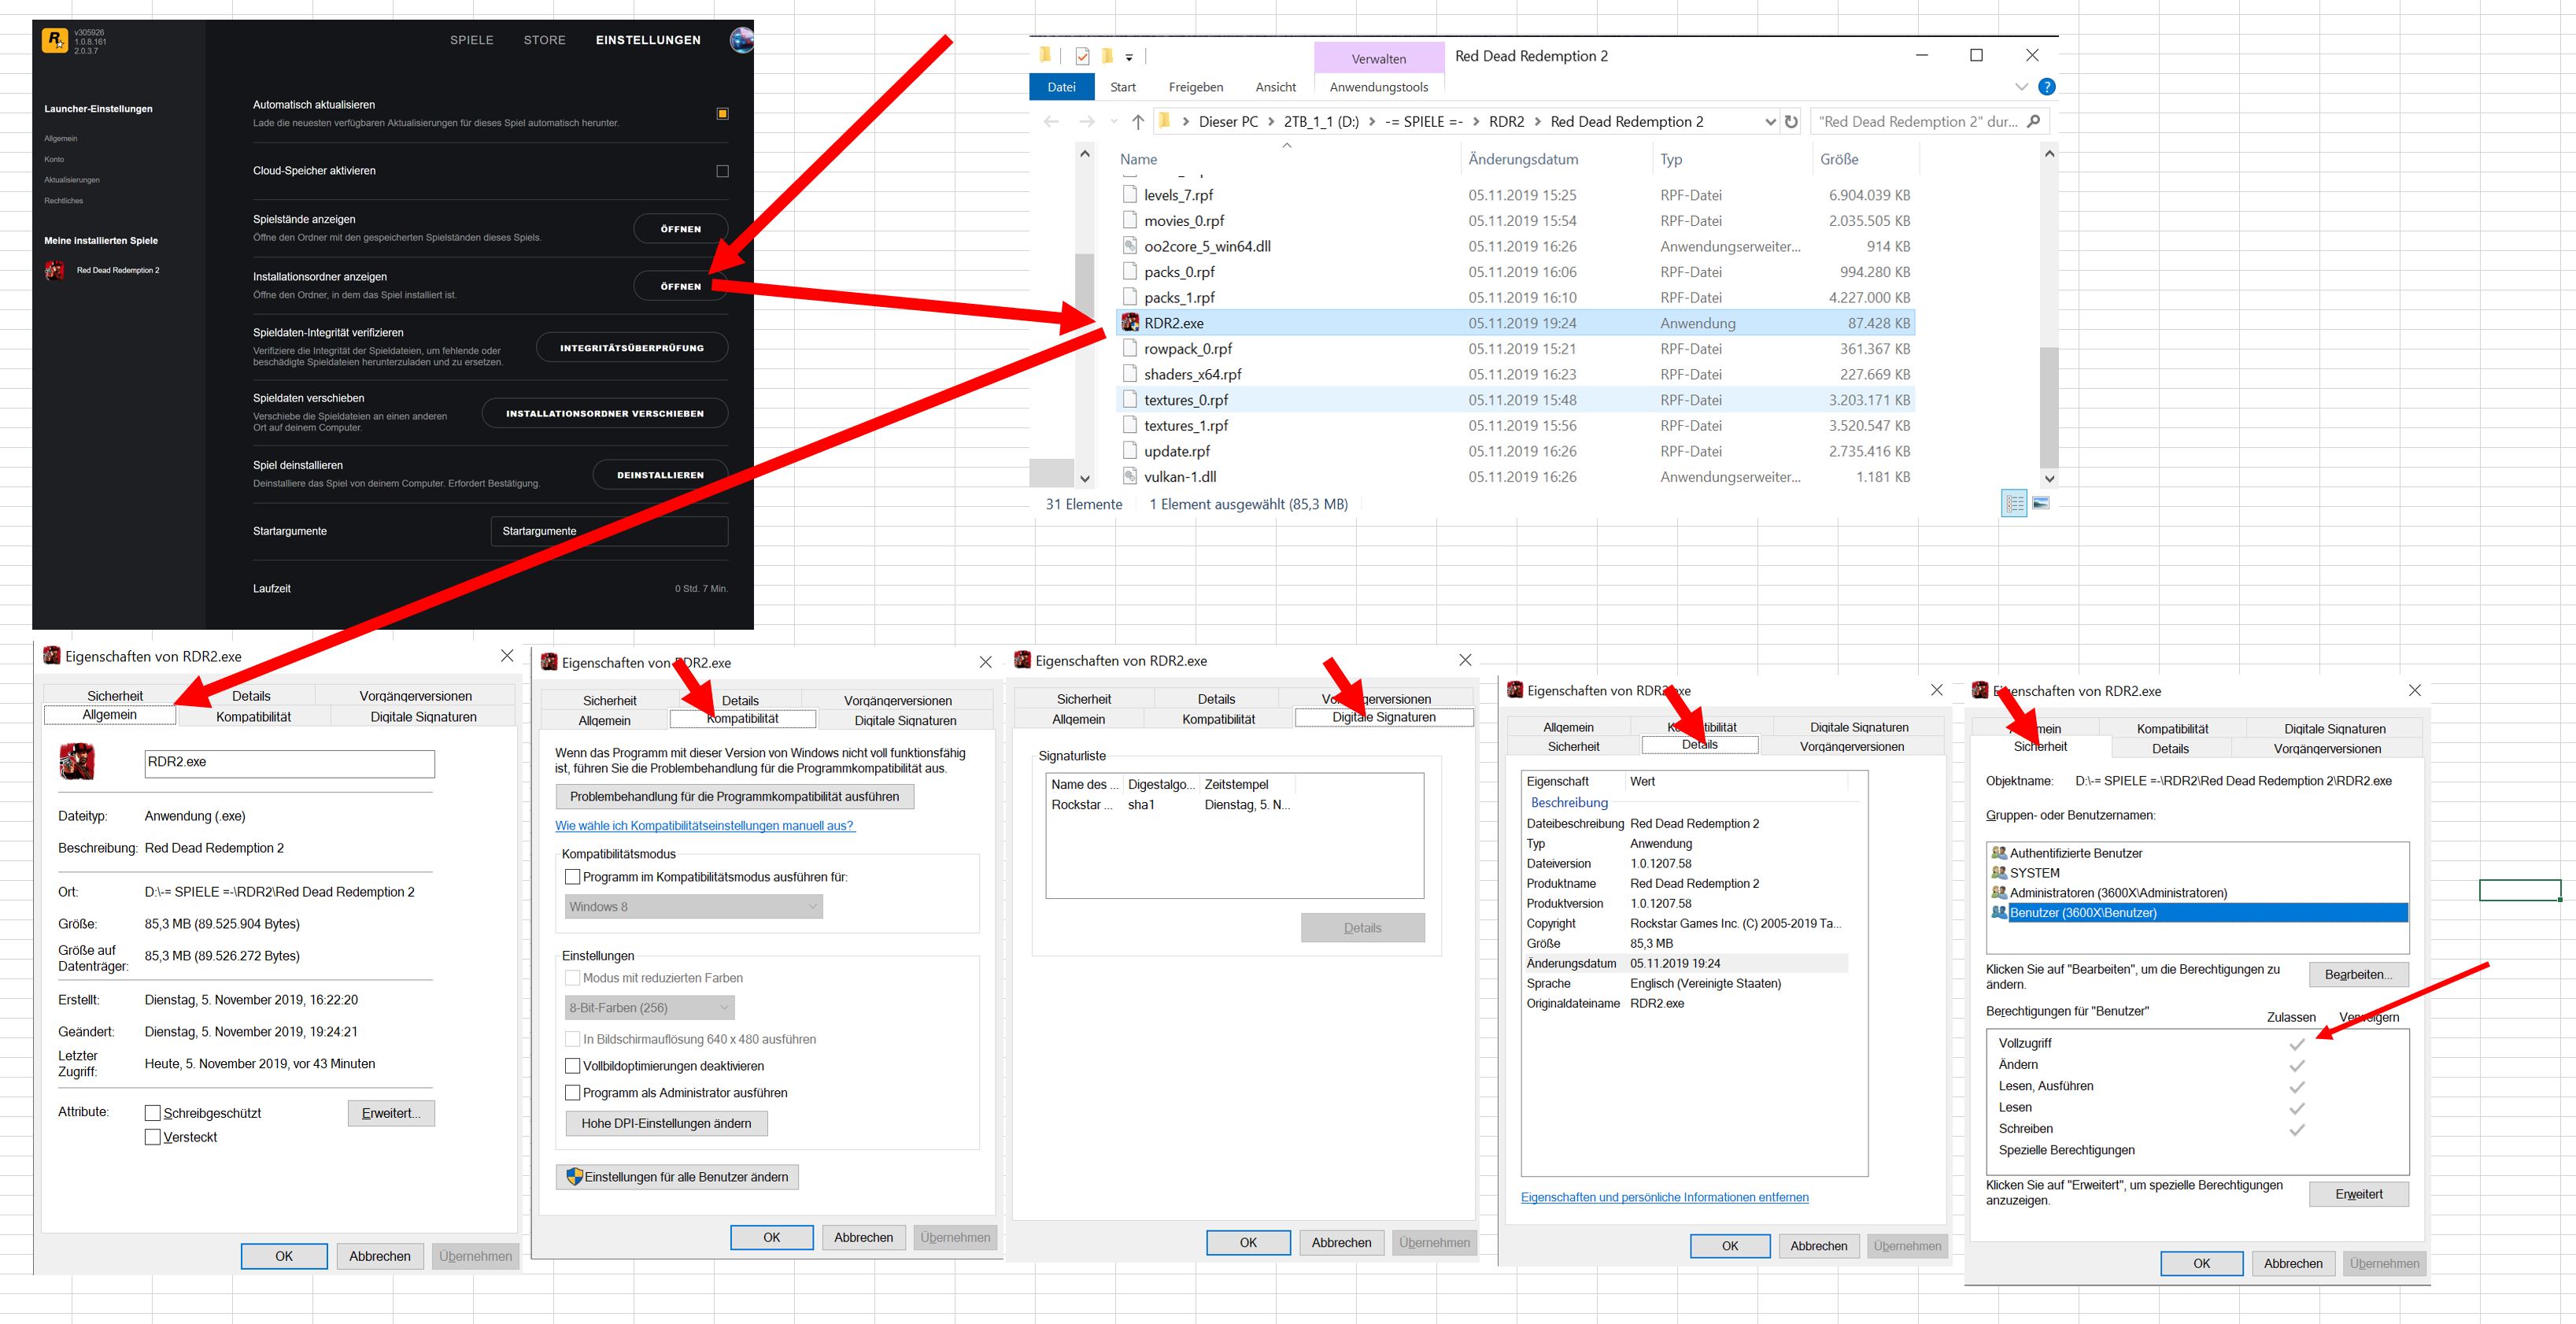This screenshot has width=2576, height=1324.
Task: Open the user profile avatar icon
Action: [x=741, y=40]
